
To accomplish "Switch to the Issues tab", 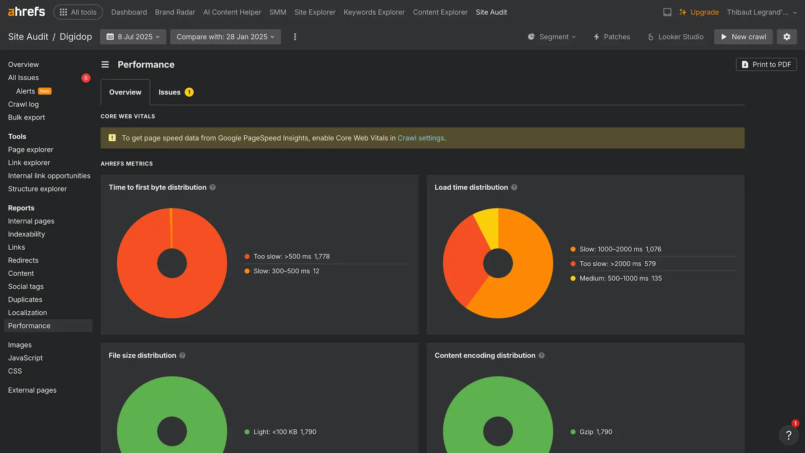I will [x=169, y=92].
